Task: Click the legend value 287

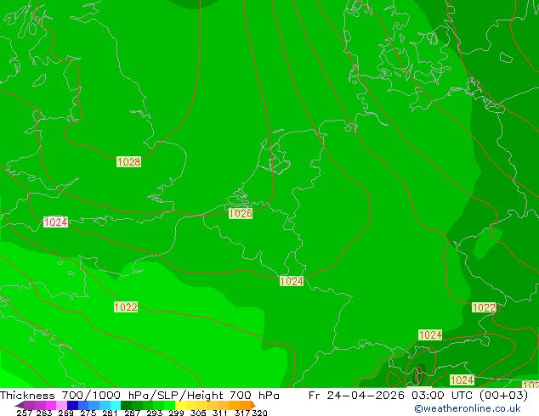Action: (132, 413)
